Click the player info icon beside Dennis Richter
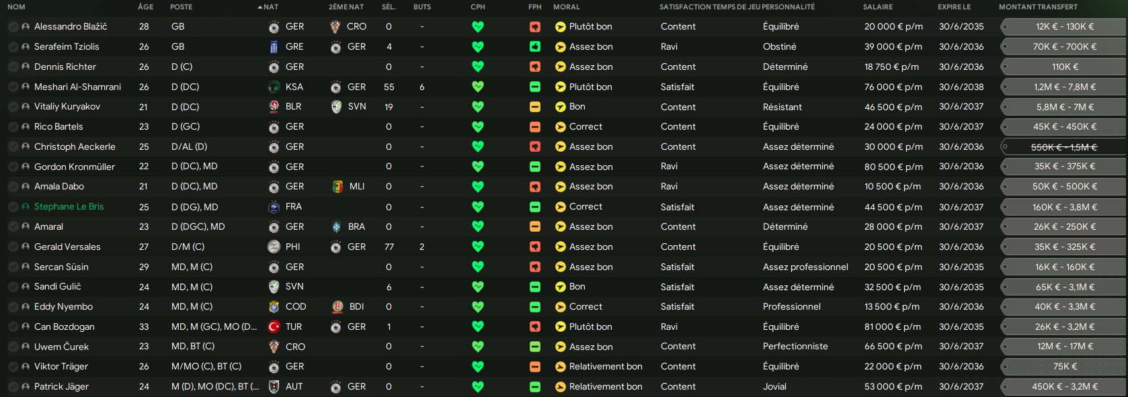 click(x=26, y=67)
